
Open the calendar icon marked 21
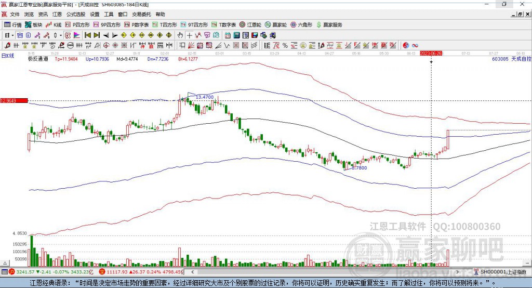(x=228, y=35)
